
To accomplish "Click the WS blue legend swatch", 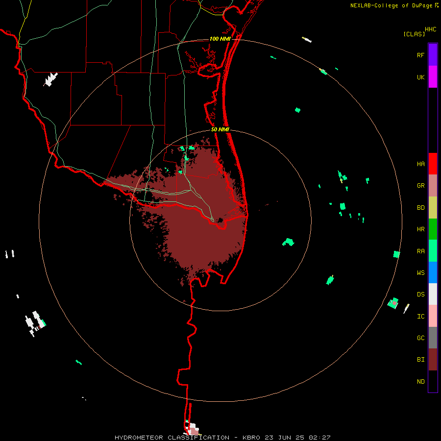I will [x=433, y=272].
